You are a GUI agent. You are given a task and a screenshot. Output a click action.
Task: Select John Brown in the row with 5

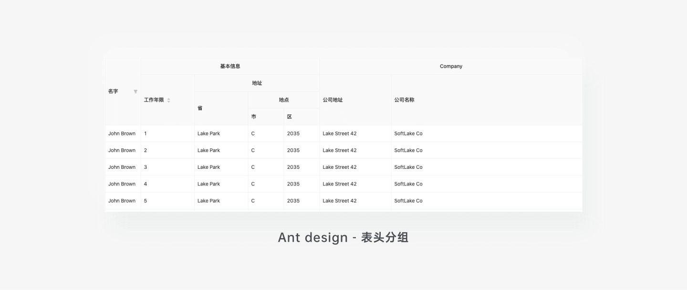pos(122,201)
